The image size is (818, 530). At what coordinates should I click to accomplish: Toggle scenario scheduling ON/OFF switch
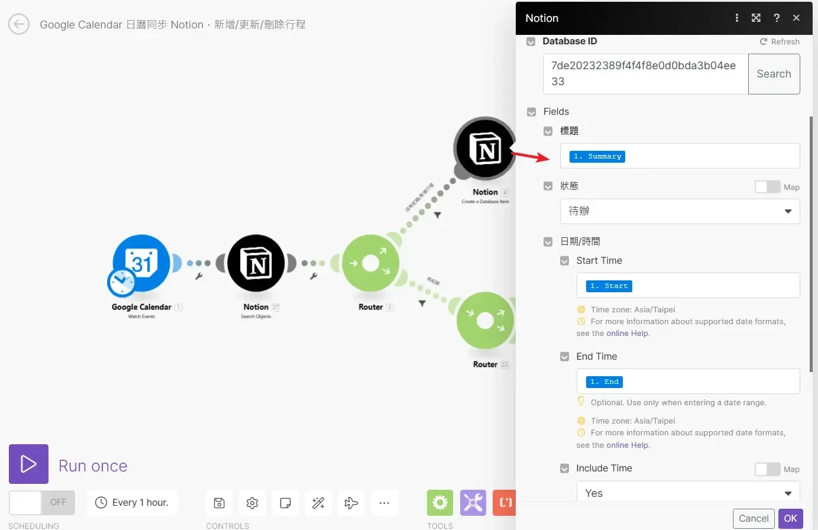tap(42, 502)
